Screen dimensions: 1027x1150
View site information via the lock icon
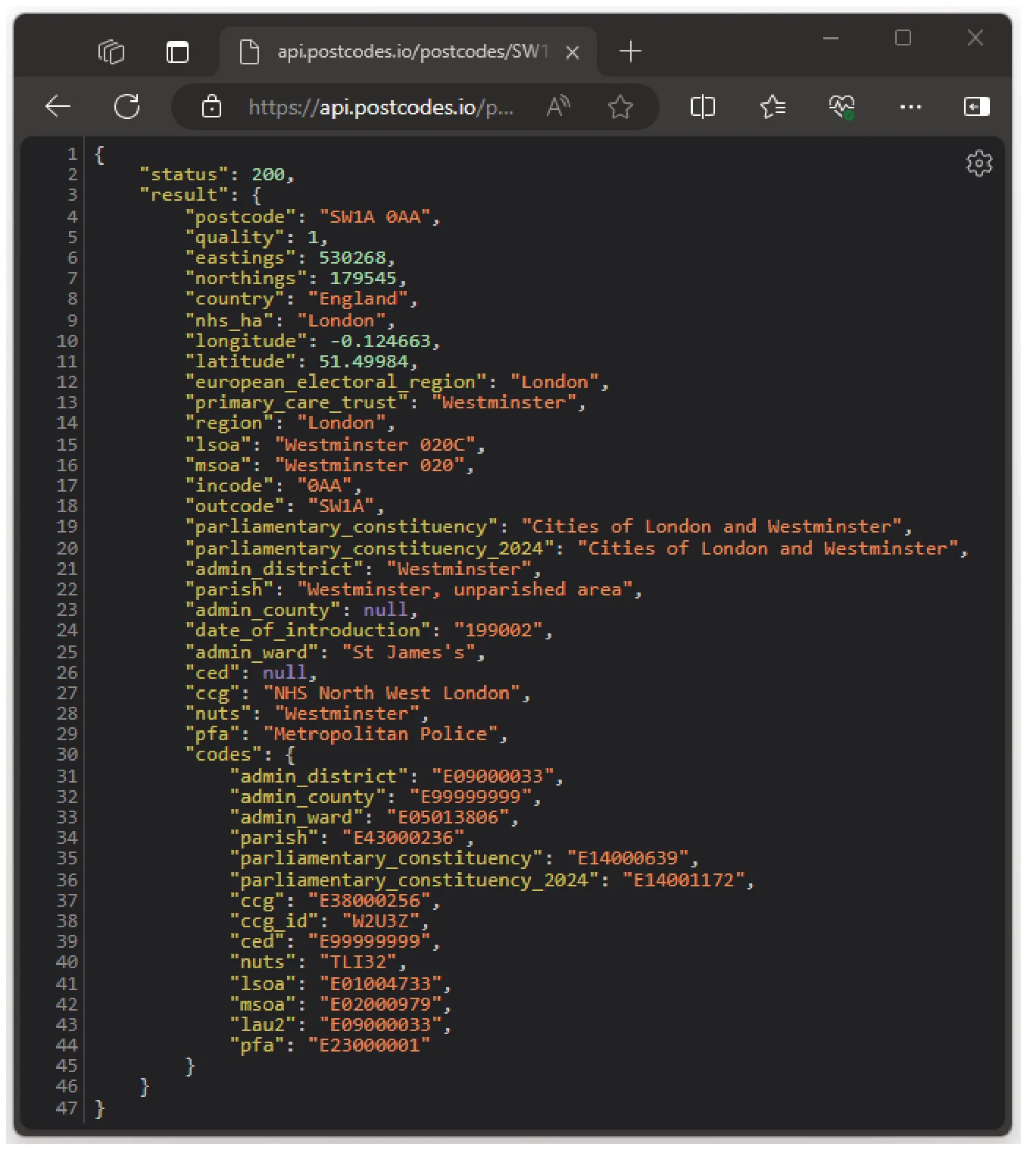pos(211,106)
